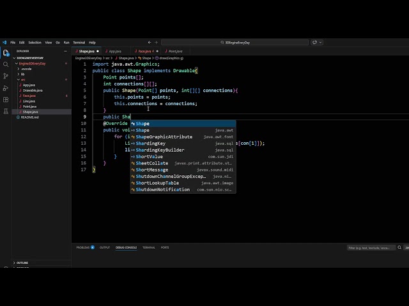Image resolution: width=409 pixels, height=306 pixels.
Task: Click the VS Code logo icon
Action: tap(4, 43)
